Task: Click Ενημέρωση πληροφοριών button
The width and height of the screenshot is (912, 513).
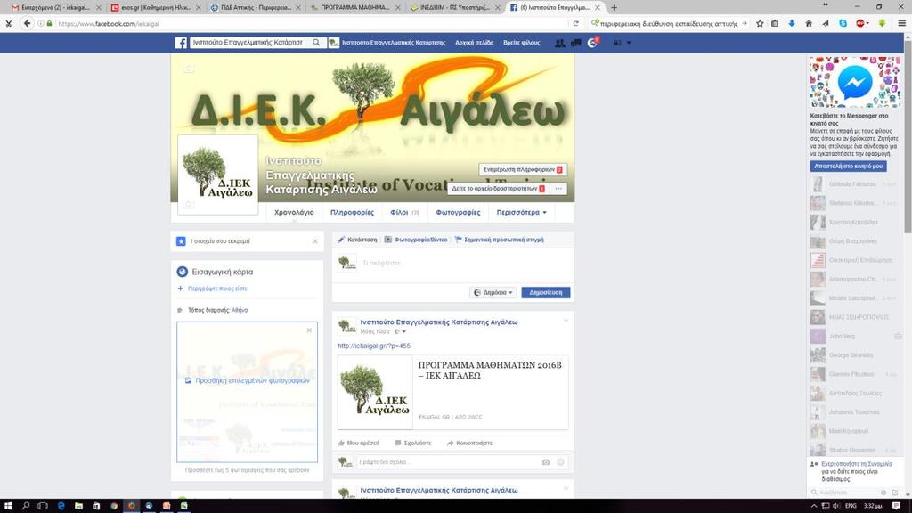Action: pos(523,169)
